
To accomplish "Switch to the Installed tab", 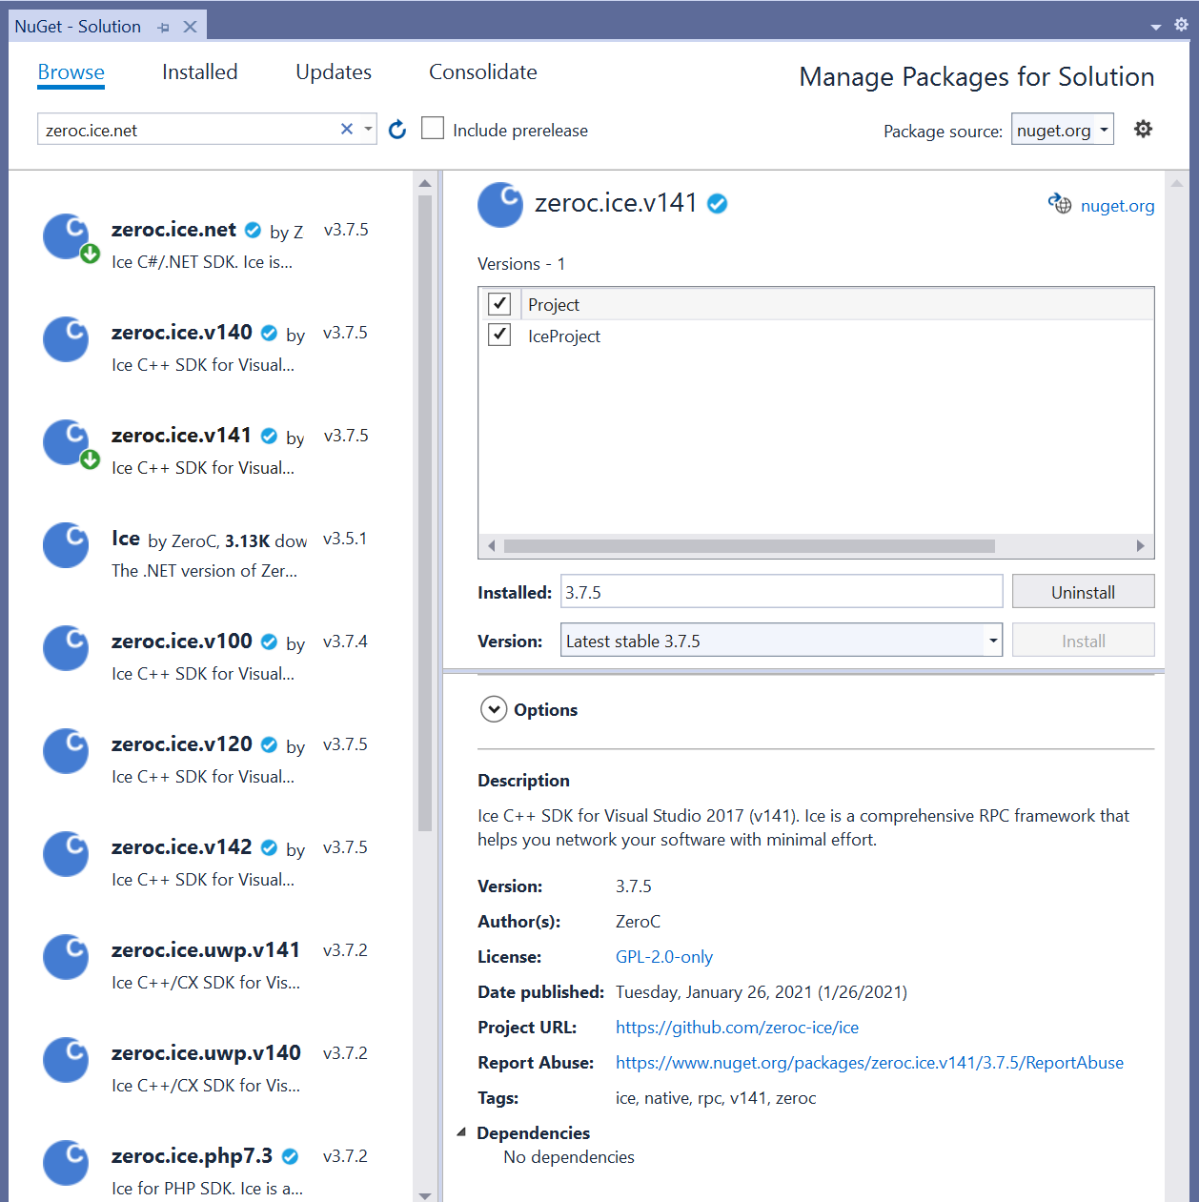I will coord(199,72).
